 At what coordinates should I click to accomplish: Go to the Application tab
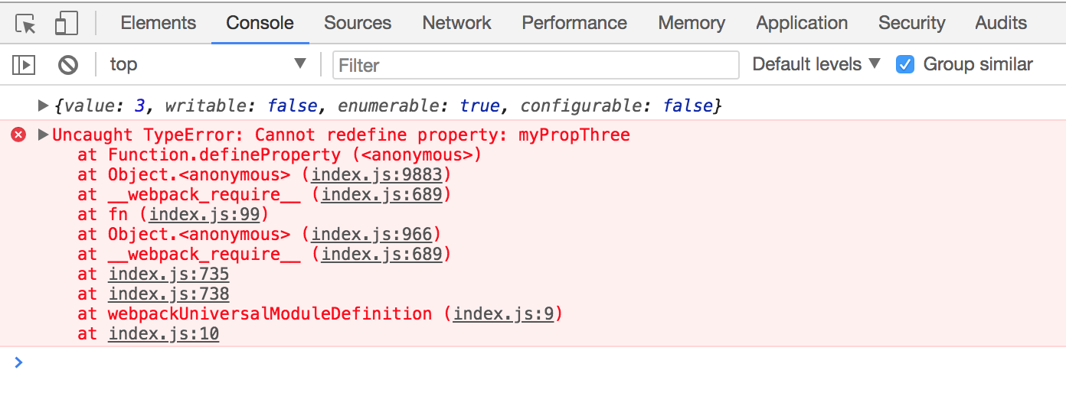click(x=802, y=23)
